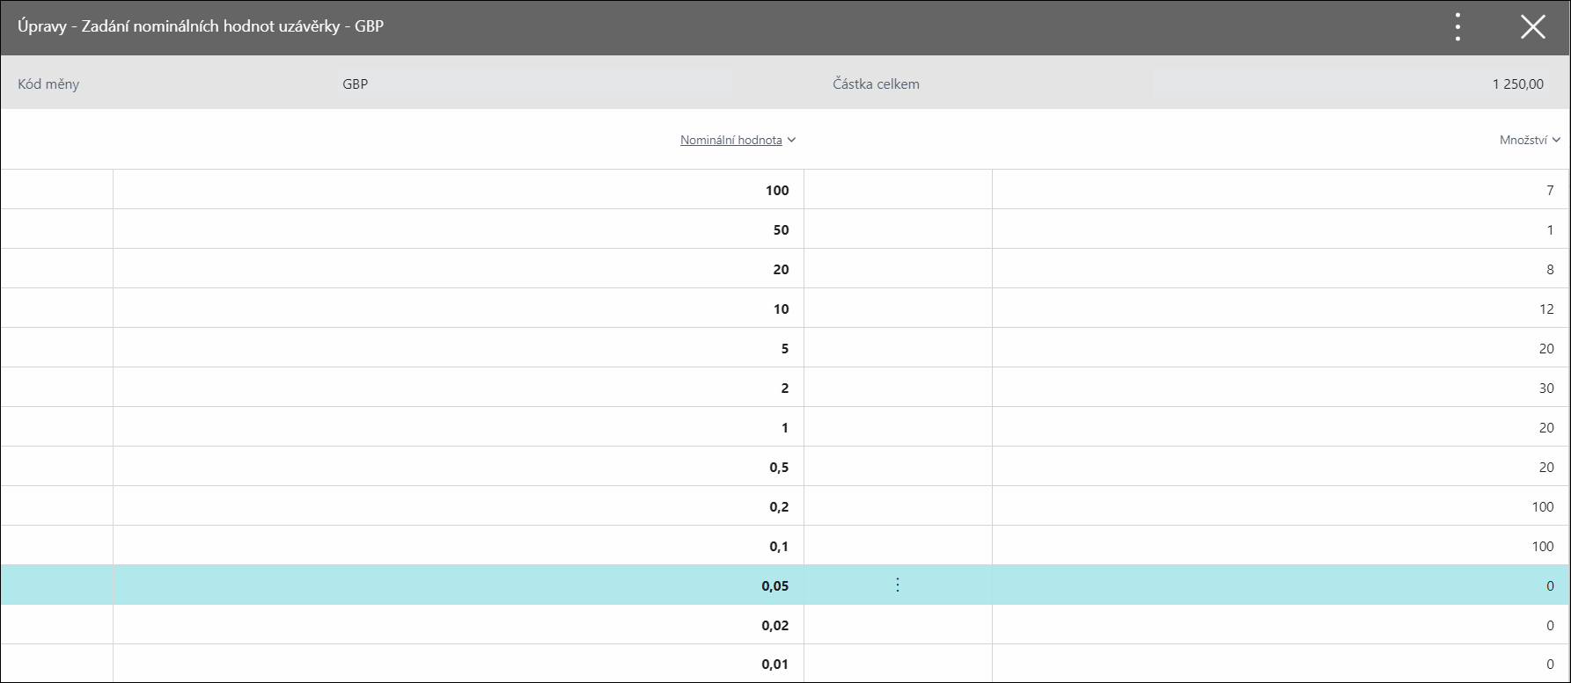Select the nominal value 50 cell

[x=459, y=229]
